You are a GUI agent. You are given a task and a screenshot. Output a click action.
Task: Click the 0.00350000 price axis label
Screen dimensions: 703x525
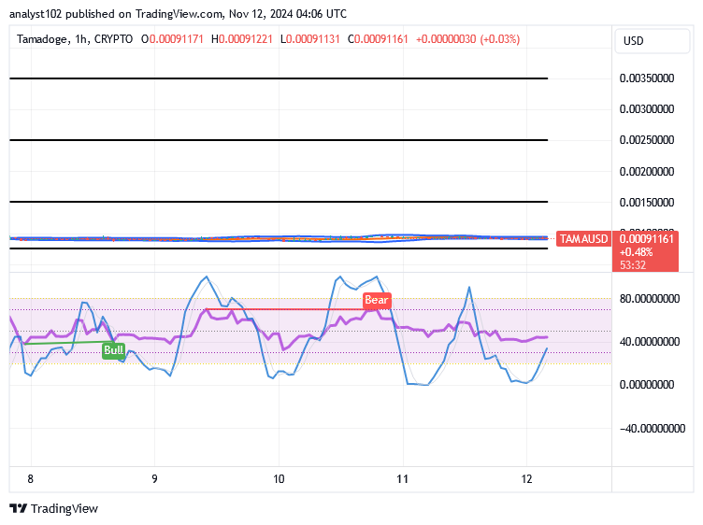coord(647,78)
